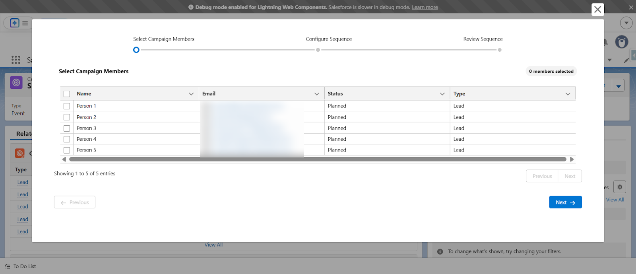The image size is (636, 274).
Task: Sort by the Status column header
Action: pyautogui.click(x=335, y=94)
